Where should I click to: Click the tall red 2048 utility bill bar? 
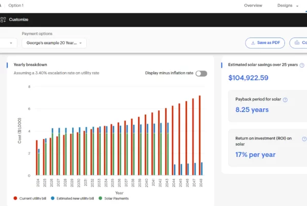pos(199,135)
